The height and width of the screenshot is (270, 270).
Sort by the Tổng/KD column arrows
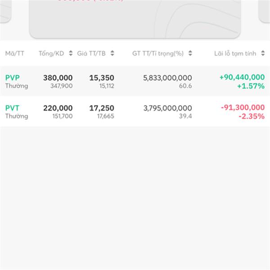tap(70, 54)
